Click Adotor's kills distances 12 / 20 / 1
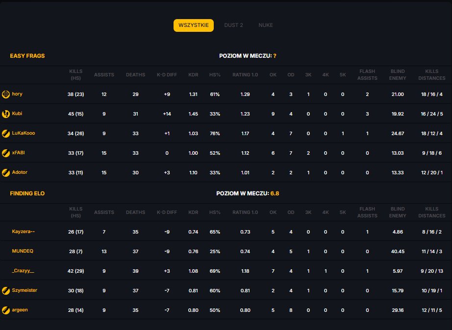 [x=432, y=173]
